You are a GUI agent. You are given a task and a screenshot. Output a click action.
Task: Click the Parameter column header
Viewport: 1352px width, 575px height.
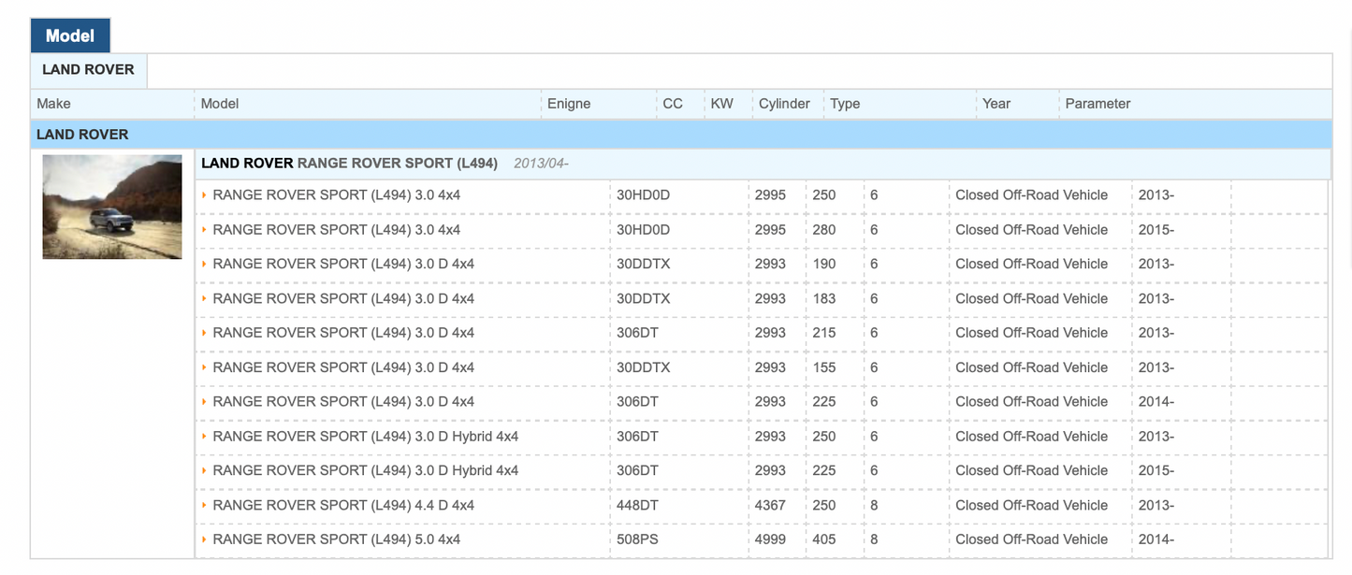tap(1098, 104)
